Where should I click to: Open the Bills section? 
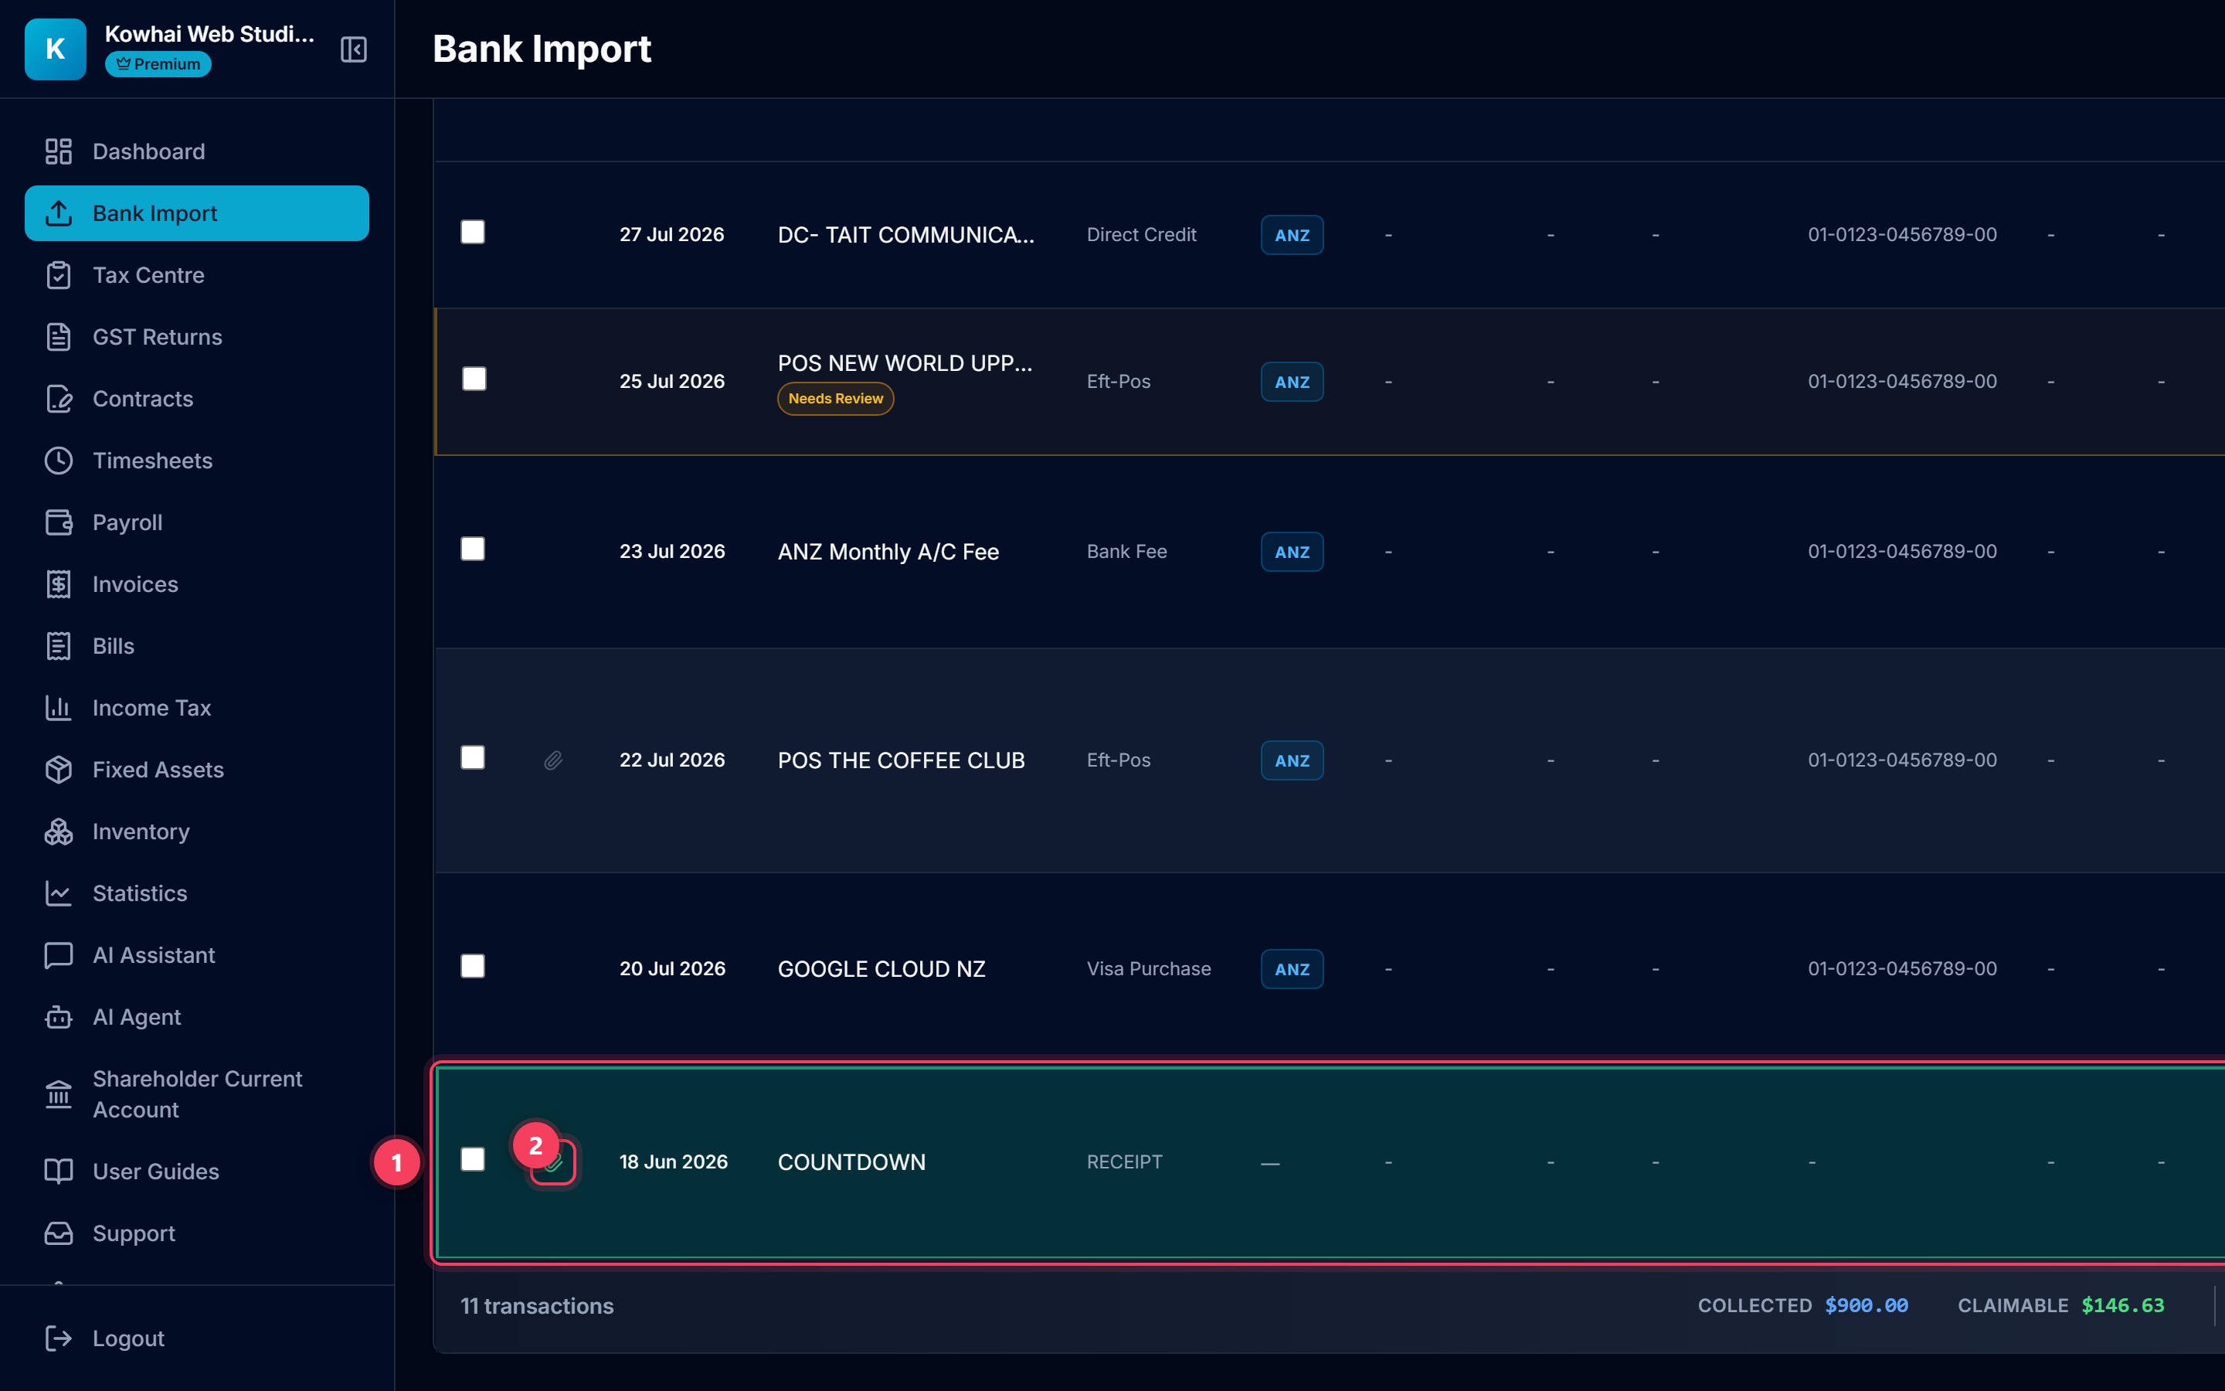197,646
